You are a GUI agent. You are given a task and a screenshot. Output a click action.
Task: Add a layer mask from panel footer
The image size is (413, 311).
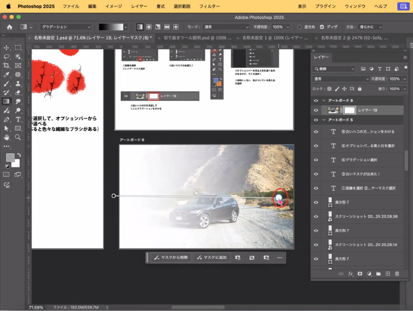click(x=360, y=274)
